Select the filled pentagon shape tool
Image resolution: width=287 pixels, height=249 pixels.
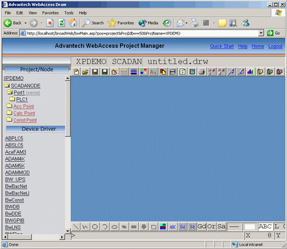(x=143, y=227)
